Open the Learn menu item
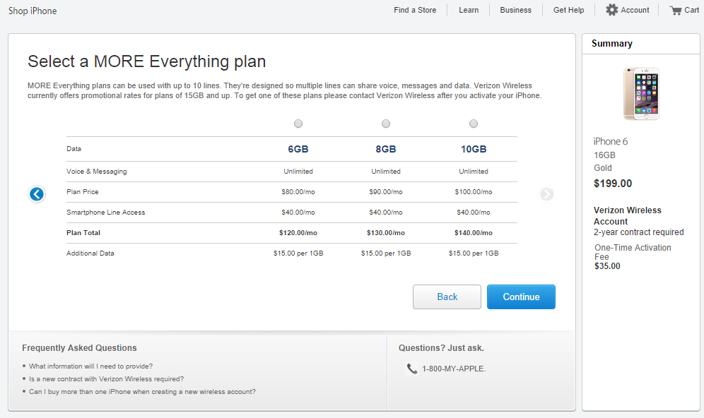Image resolution: width=704 pixels, height=418 pixels. coord(469,10)
